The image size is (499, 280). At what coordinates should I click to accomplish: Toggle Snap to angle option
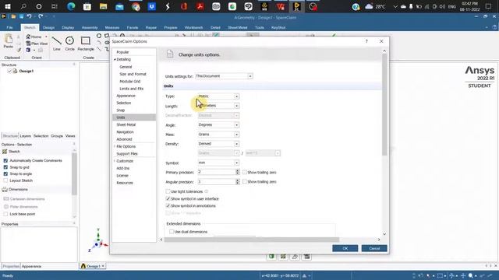pos(5,173)
